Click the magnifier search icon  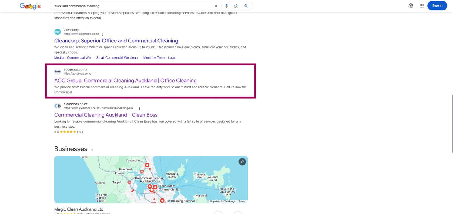tap(246, 6)
